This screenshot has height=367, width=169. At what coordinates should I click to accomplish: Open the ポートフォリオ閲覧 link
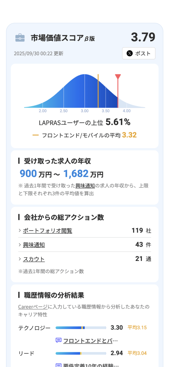[x=48, y=231]
